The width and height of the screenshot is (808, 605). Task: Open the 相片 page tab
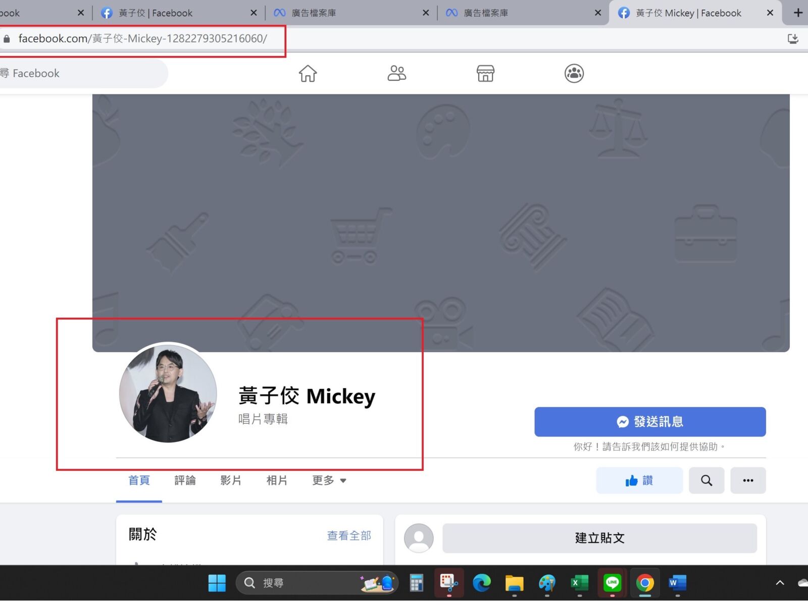[x=277, y=480]
